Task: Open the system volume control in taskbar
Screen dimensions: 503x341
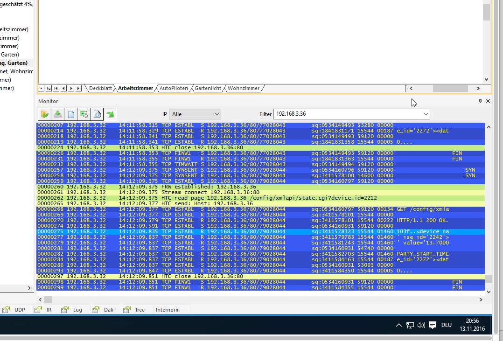Action: point(421,325)
